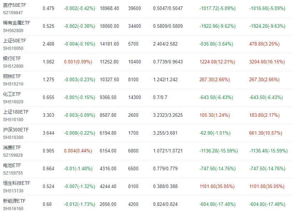Click the cumulative loss -1924.20(-9.63%)
Screen dimensions: 293x213
(x=267, y=26)
